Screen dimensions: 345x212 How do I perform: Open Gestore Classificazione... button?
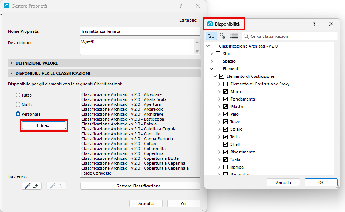click(140, 186)
